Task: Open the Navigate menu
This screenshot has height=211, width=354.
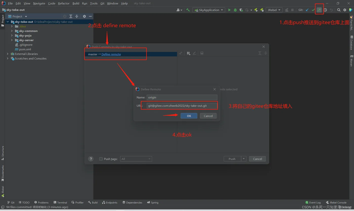Action: [39, 3]
